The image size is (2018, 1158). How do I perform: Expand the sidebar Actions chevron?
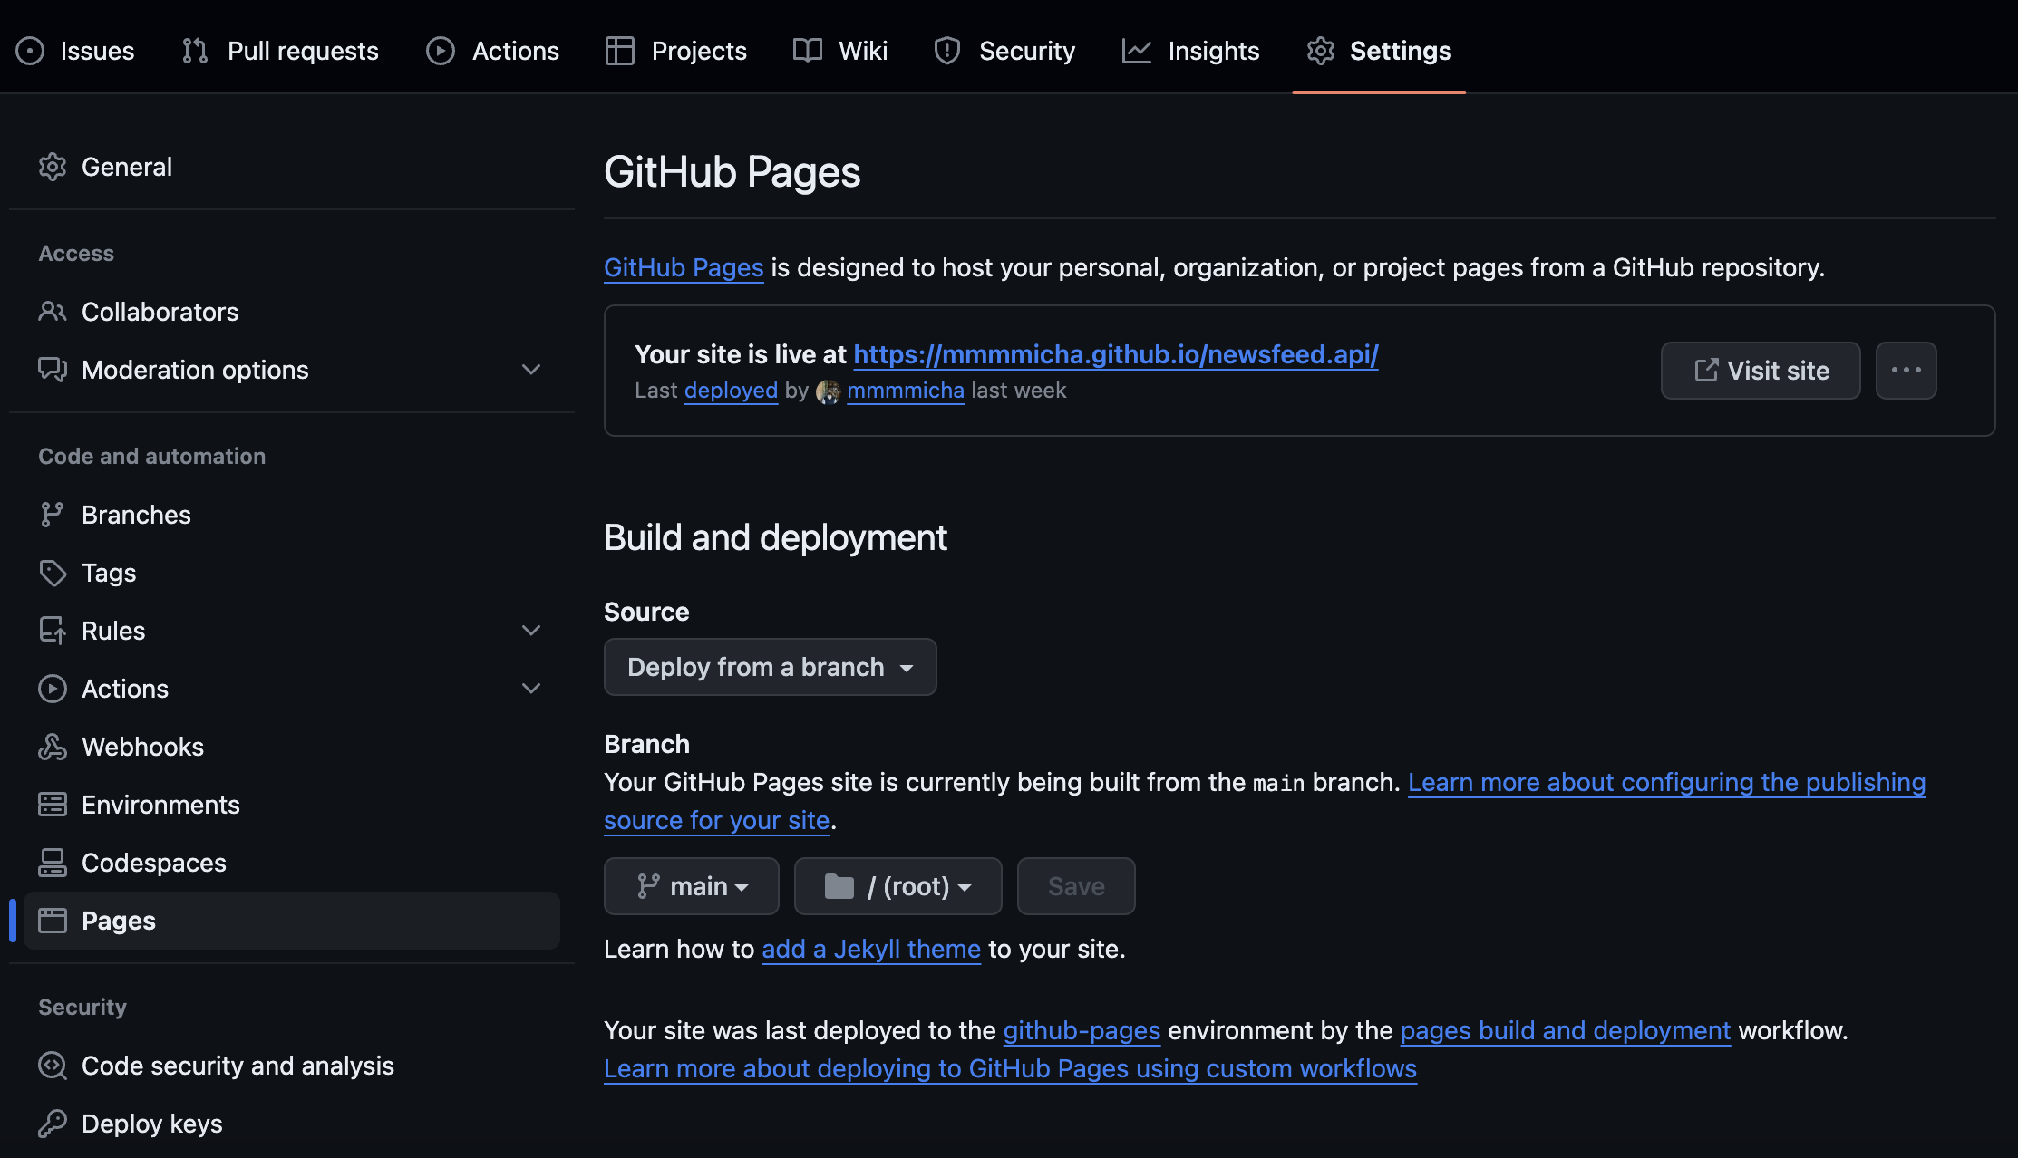(531, 689)
